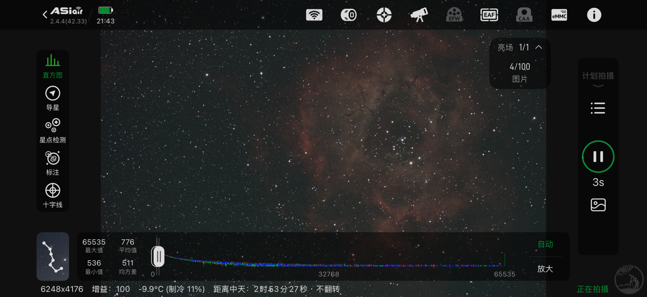
Task: Open the EAF focuser settings
Action: point(489,15)
